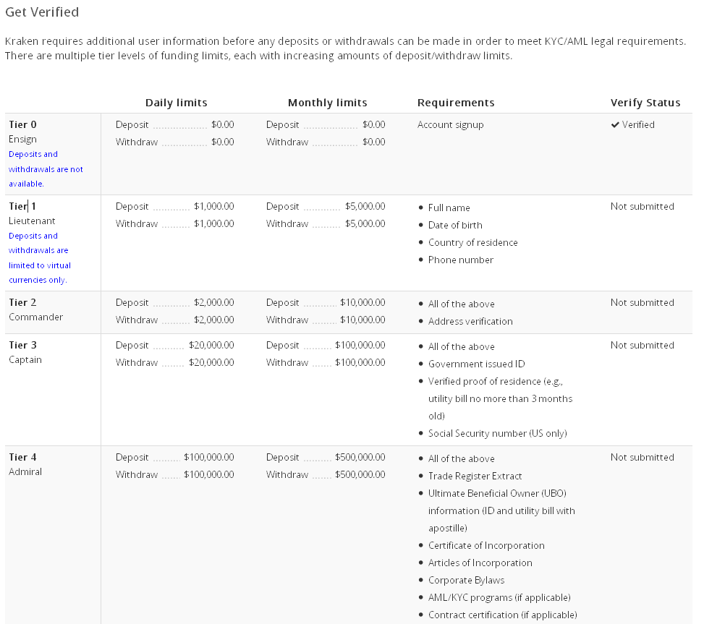Image resolution: width=704 pixels, height=624 pixels.
Task: Click the Government issued ID requirement
Action: click(x=476, y=364)
